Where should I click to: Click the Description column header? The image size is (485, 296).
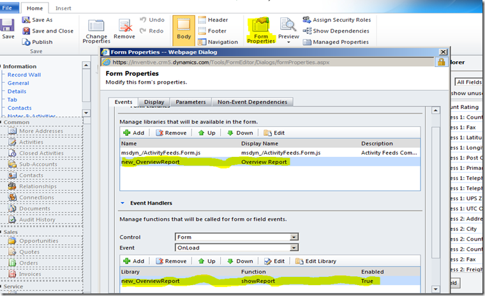pos(377,144)
